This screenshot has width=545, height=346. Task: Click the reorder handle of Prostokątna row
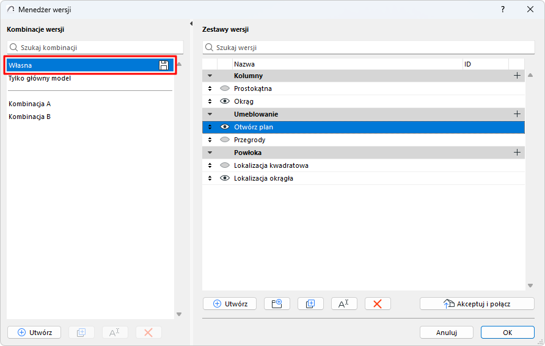click(x=210, y=88)
